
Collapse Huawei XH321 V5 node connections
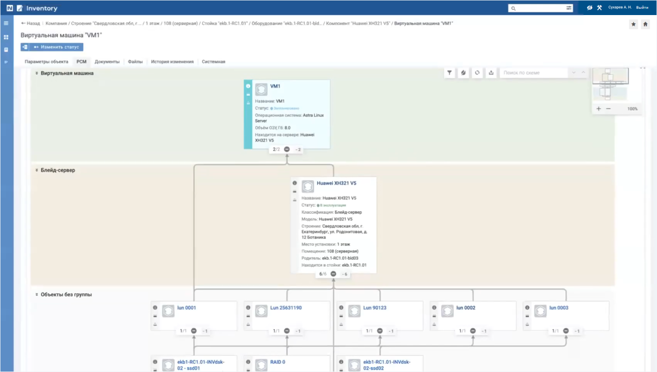[334, 274]
